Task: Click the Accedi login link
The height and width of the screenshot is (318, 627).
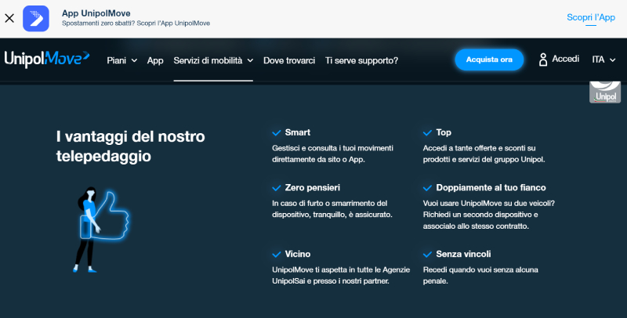Action: pyautogui.click(x=565, y=59)
